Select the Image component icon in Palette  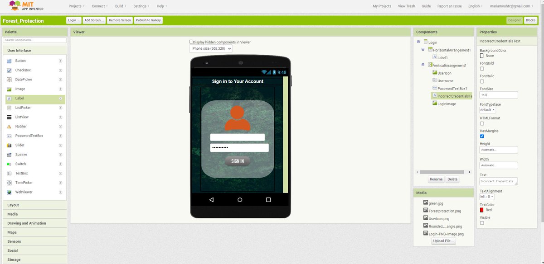tap(9, 89)
